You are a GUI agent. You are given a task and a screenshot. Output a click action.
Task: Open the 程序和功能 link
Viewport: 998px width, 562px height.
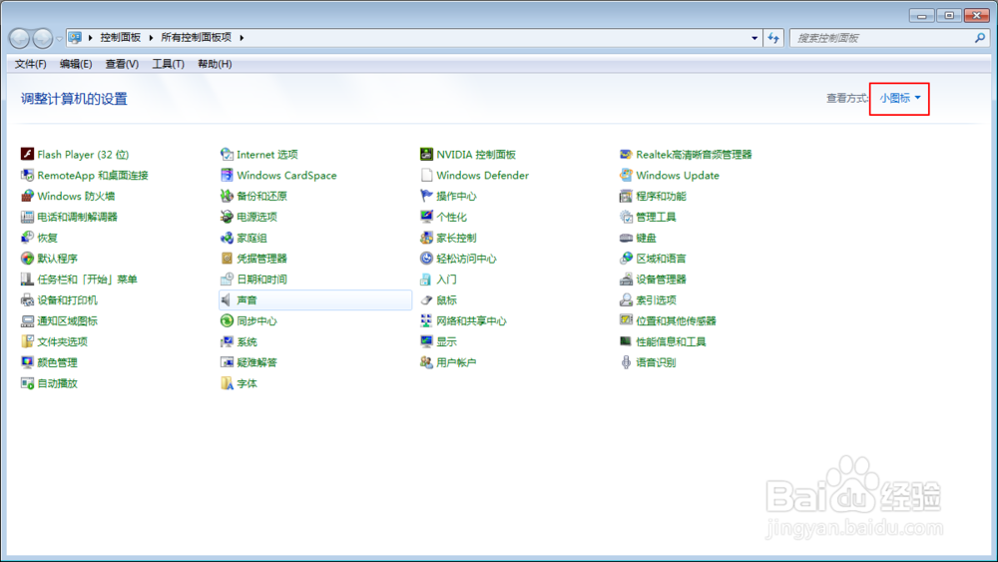coord(661,196)
